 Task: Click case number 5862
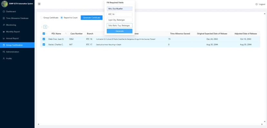pos(71,39)
